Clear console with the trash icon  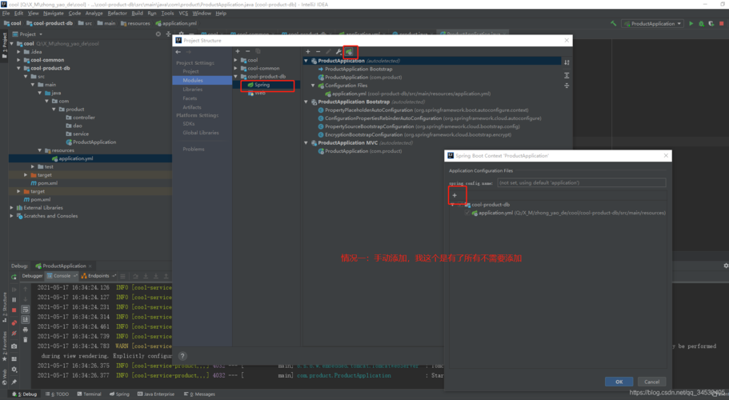pyautogui.click(x=26, y=340)
